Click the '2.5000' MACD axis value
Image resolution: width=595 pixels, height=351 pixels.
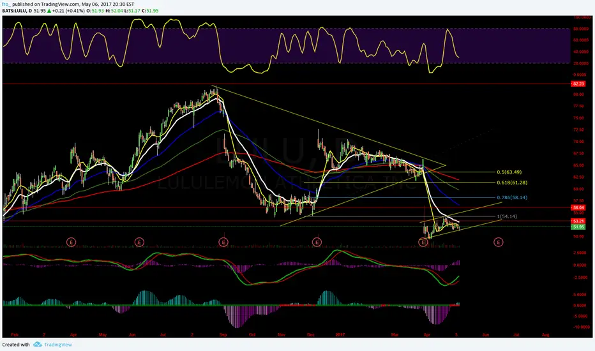(x=580, y=253)
